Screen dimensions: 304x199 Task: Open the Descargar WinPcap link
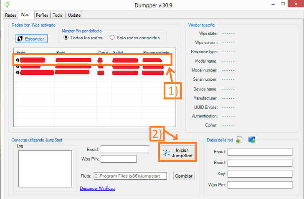point(97,189)
